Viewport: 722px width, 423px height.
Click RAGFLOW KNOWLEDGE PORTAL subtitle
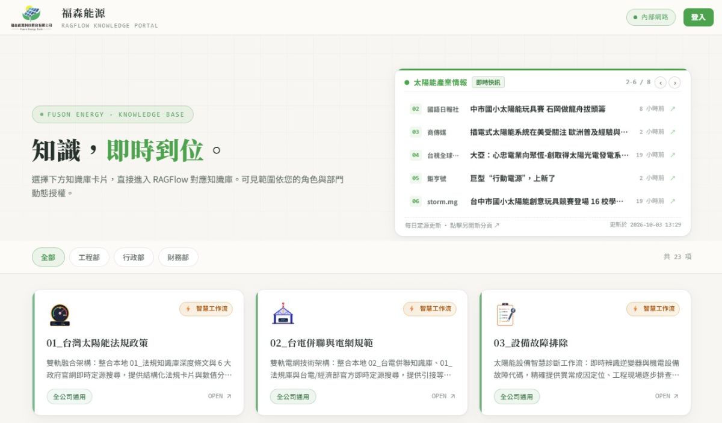coord(110,26)
